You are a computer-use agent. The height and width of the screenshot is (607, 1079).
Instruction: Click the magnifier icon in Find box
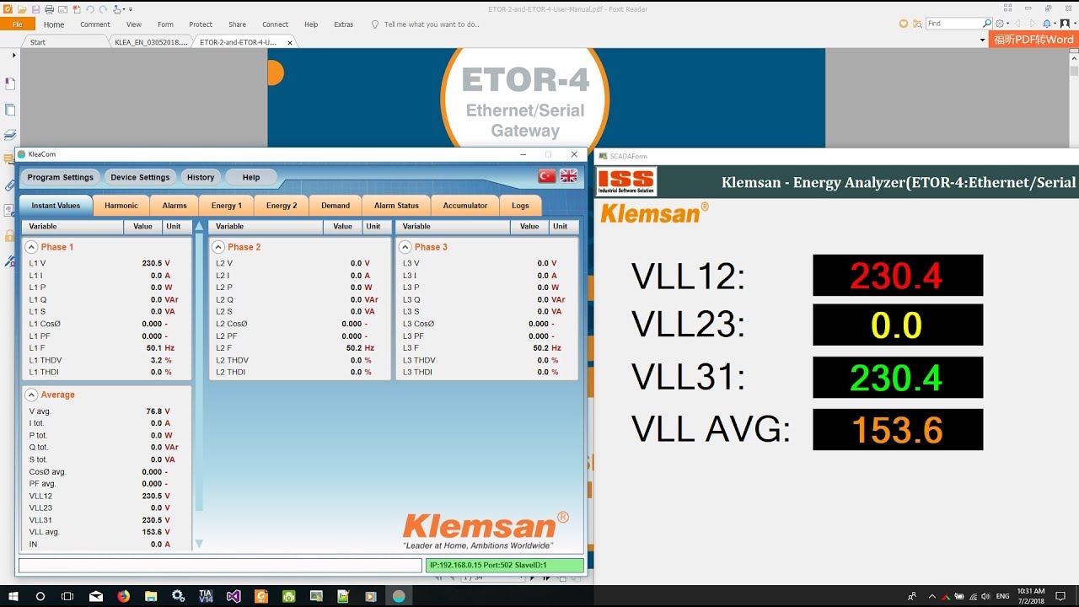[987, 24]
